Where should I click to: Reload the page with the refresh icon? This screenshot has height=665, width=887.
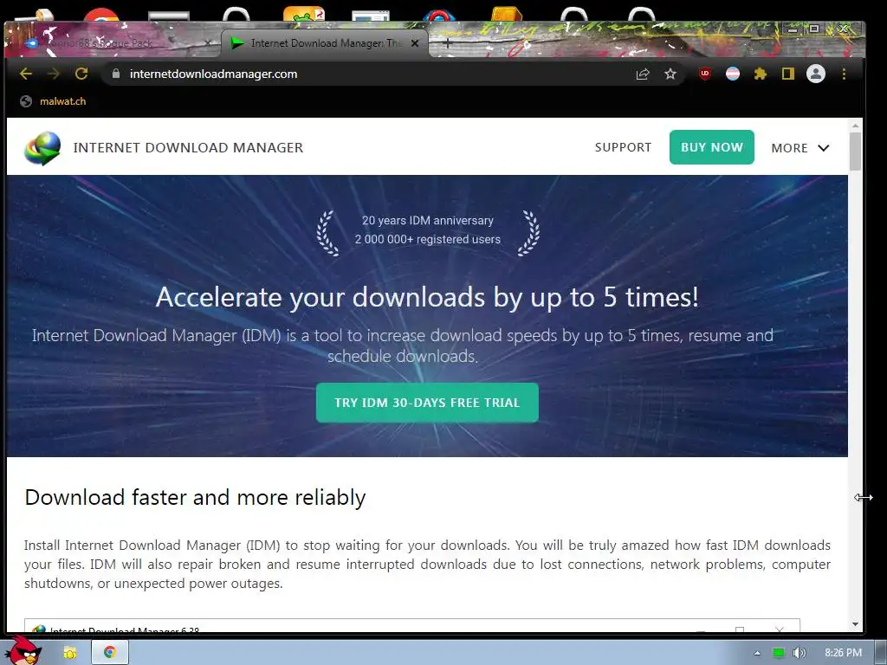[x=81, y=74]
